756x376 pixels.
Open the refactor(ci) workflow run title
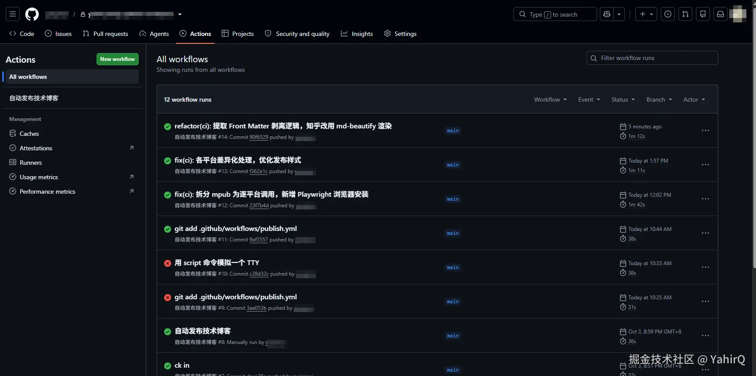point(283,126)
